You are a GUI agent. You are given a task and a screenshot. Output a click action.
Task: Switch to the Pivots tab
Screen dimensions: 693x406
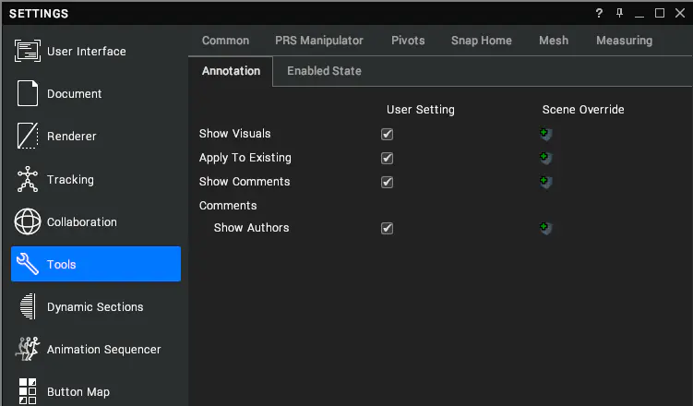[x=408, y=41]
